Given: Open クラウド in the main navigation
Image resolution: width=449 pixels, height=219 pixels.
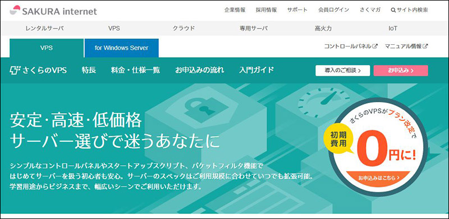Looking at the screenshot, I should pos(184,29).
